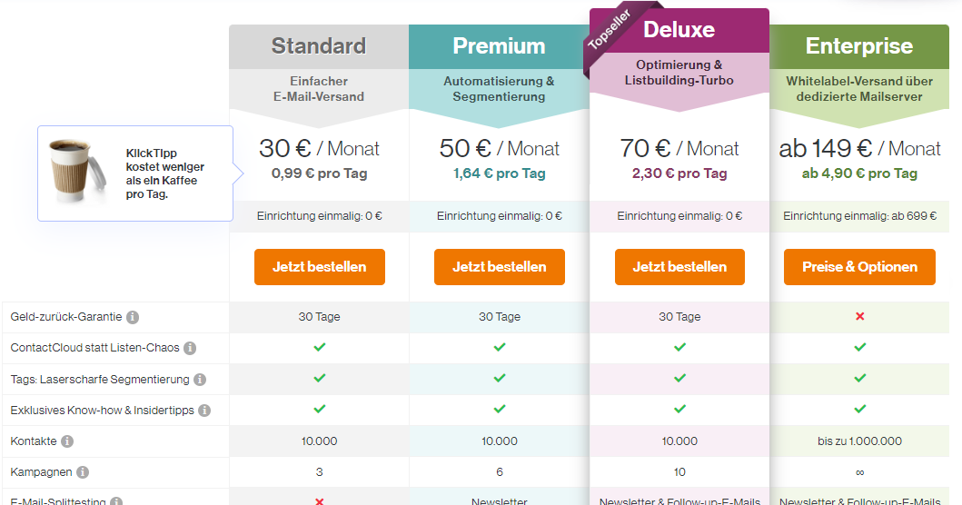Select the Standard plan header
The width and height of the screenshot is (962, 505).
coord(319,46)
